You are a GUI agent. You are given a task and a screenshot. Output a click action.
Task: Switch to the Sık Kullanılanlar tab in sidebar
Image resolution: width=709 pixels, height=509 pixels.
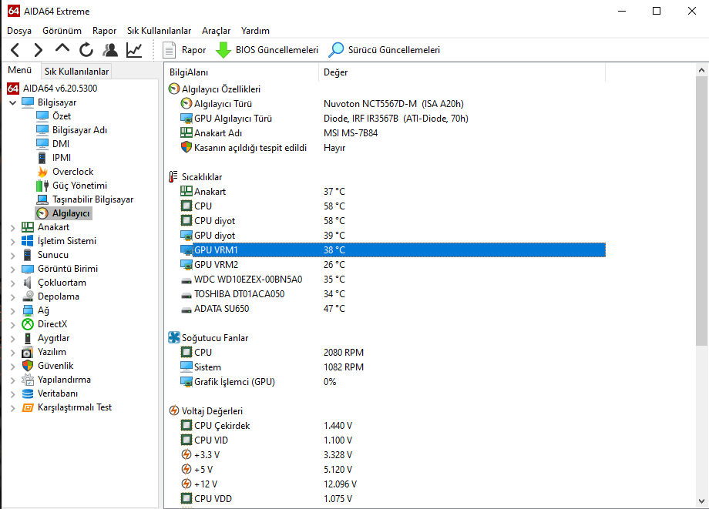[x=76, y=72]
